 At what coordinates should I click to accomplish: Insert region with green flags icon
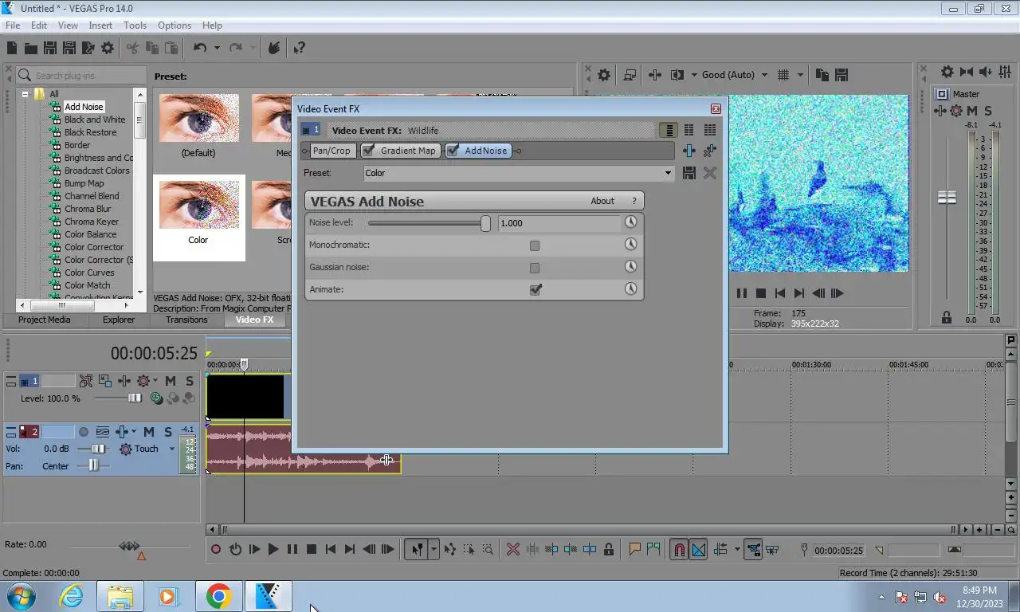(653, 549)
